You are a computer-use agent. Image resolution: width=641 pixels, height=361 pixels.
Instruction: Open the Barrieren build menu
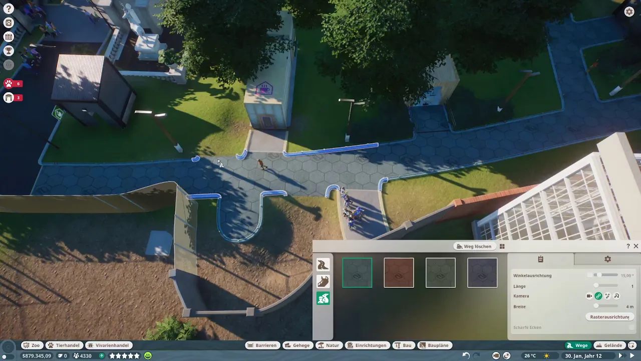tap(262, 345)
